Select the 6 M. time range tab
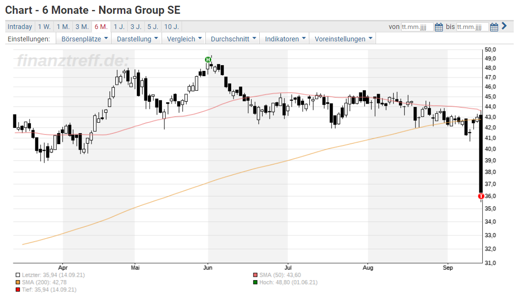The height and width of the screenshot is (301, 518). click(101, 27)
